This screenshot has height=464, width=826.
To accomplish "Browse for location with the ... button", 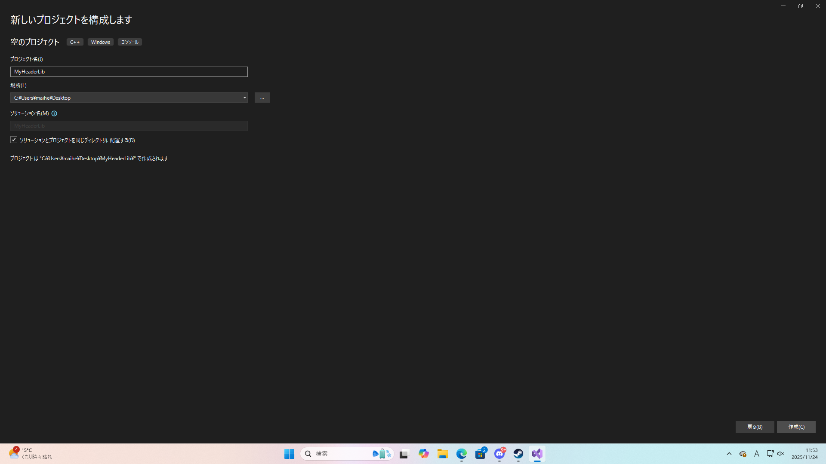I will tap(262, 98).
